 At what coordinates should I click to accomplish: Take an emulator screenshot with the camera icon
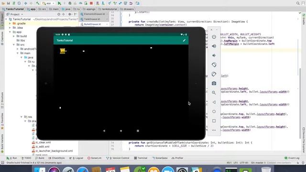pos(214,84)
